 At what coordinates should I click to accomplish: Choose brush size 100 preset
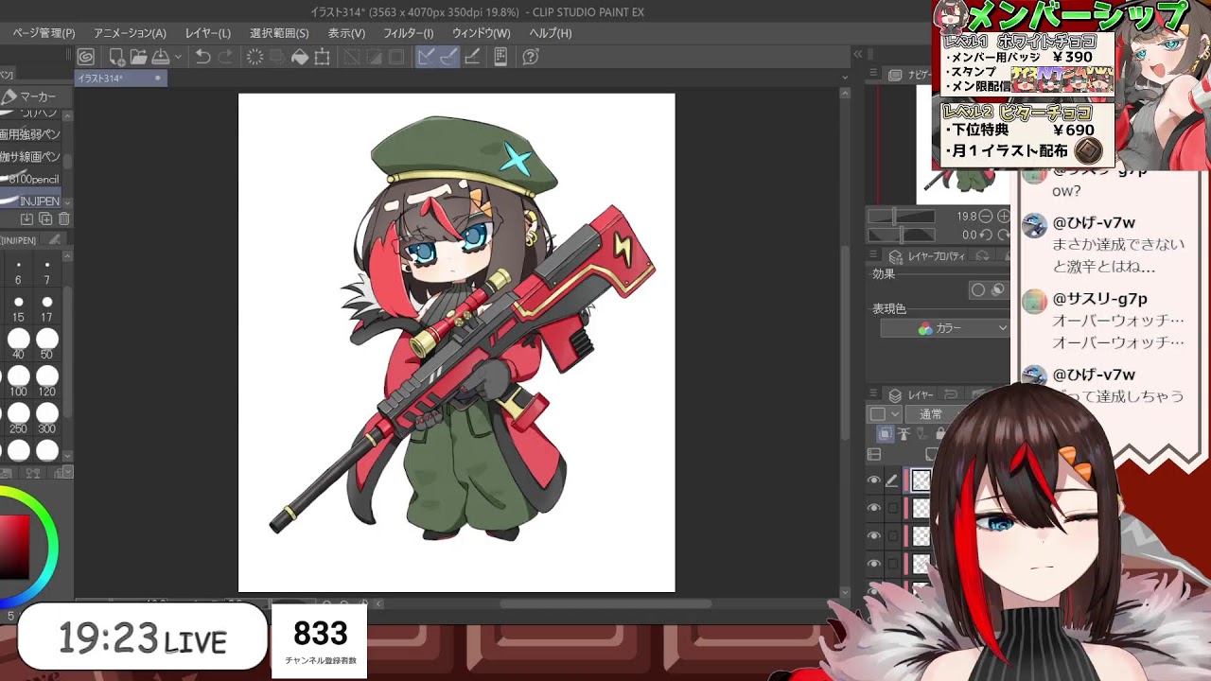(18, 380)
